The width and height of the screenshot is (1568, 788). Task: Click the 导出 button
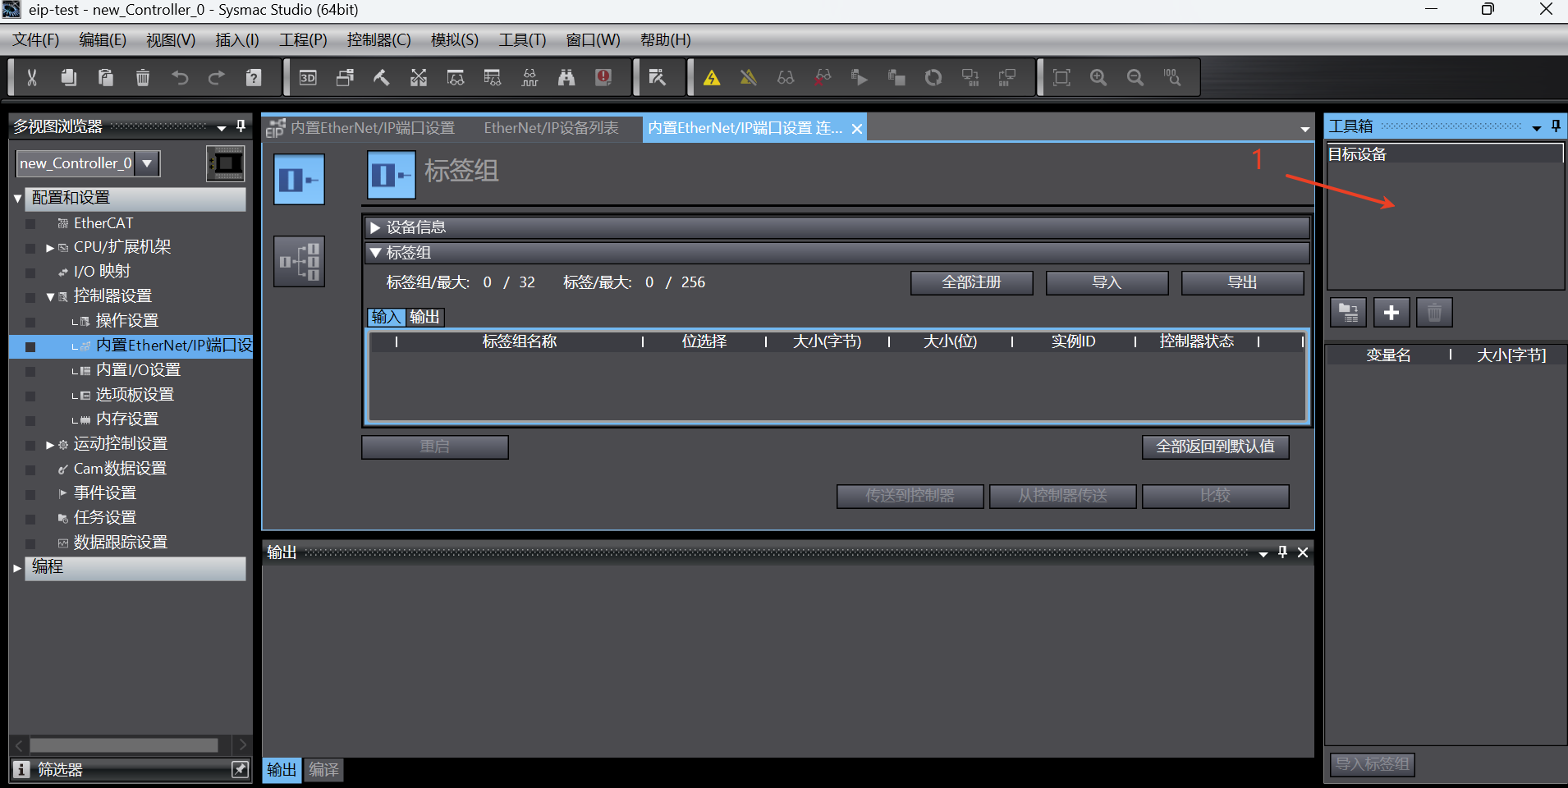pos(1242,282)
